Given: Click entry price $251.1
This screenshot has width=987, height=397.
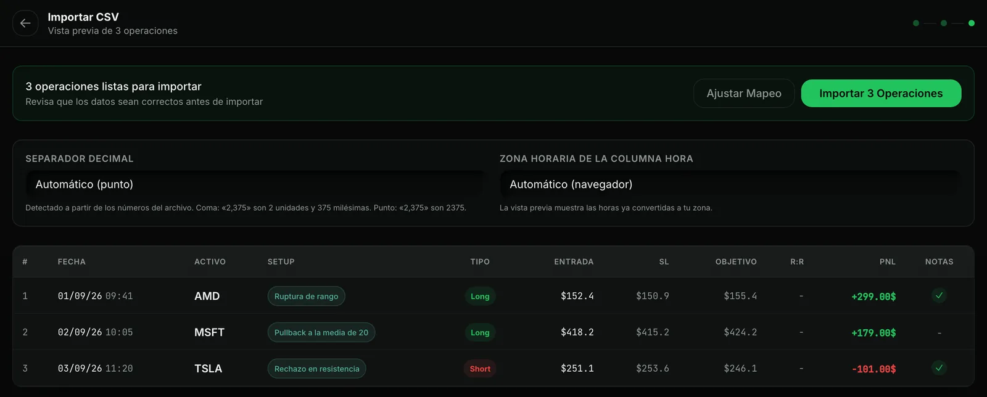Looking at the screenshot, I should 577,369.
